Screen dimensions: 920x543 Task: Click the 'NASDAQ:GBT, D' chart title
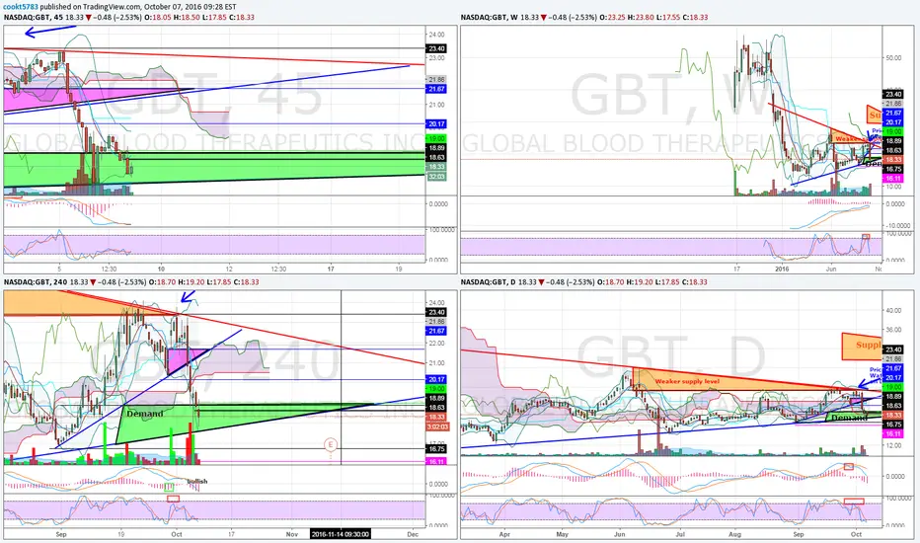(x=489, y=281)
